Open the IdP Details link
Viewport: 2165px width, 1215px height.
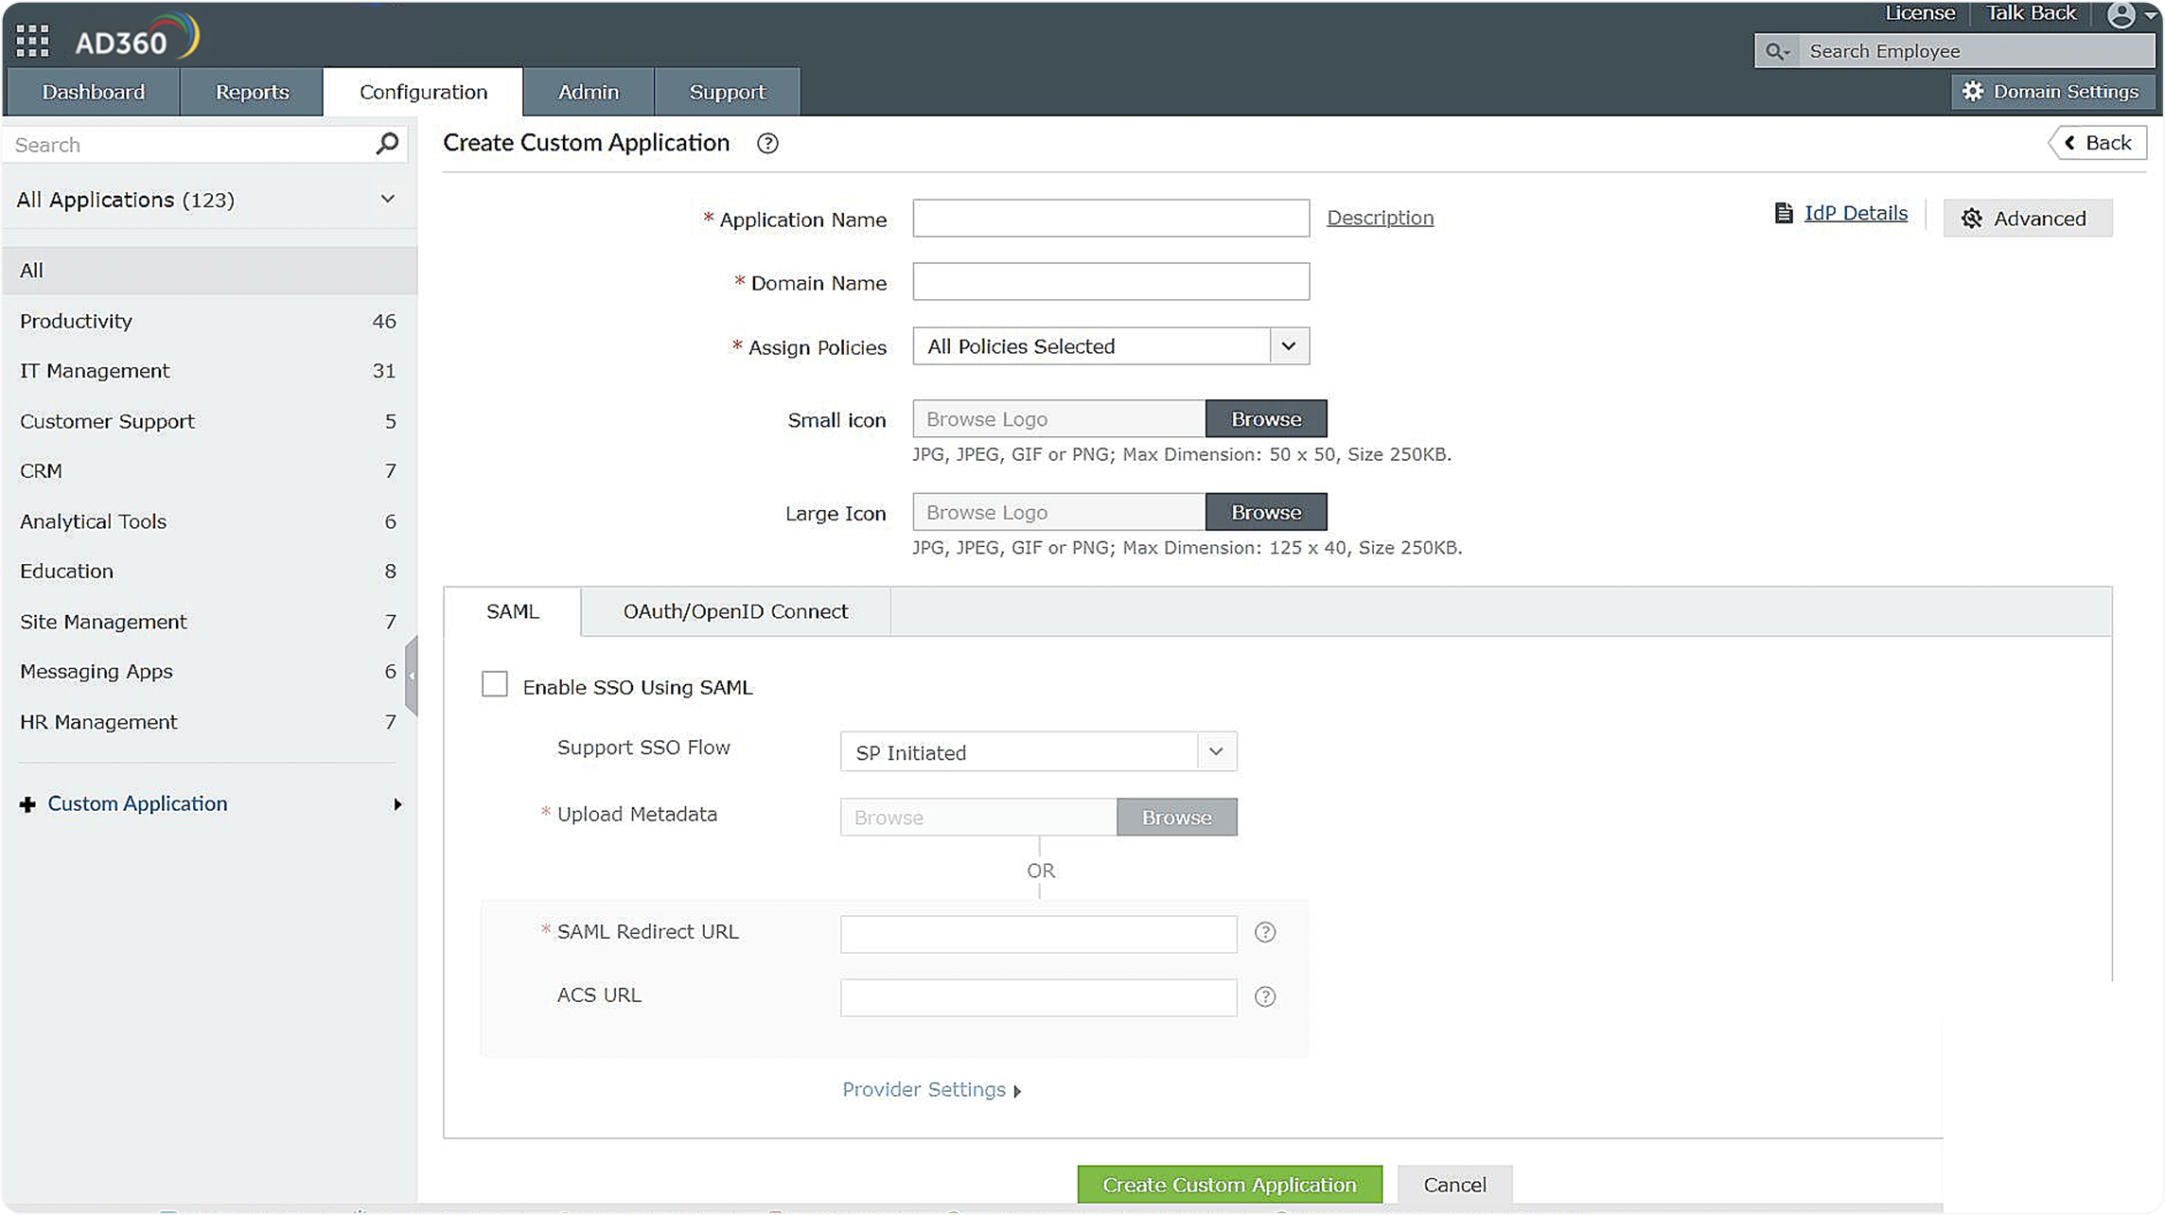(1855, 214)
